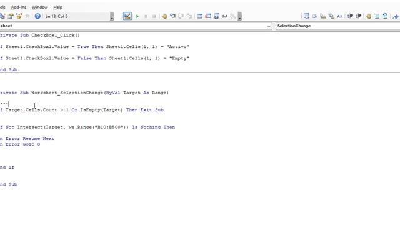Click the Step Into icon

point(172,16)
